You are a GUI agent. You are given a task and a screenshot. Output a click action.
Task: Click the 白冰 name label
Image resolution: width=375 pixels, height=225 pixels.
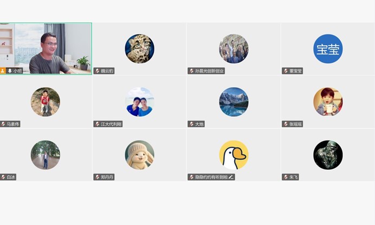pos(11,177)
